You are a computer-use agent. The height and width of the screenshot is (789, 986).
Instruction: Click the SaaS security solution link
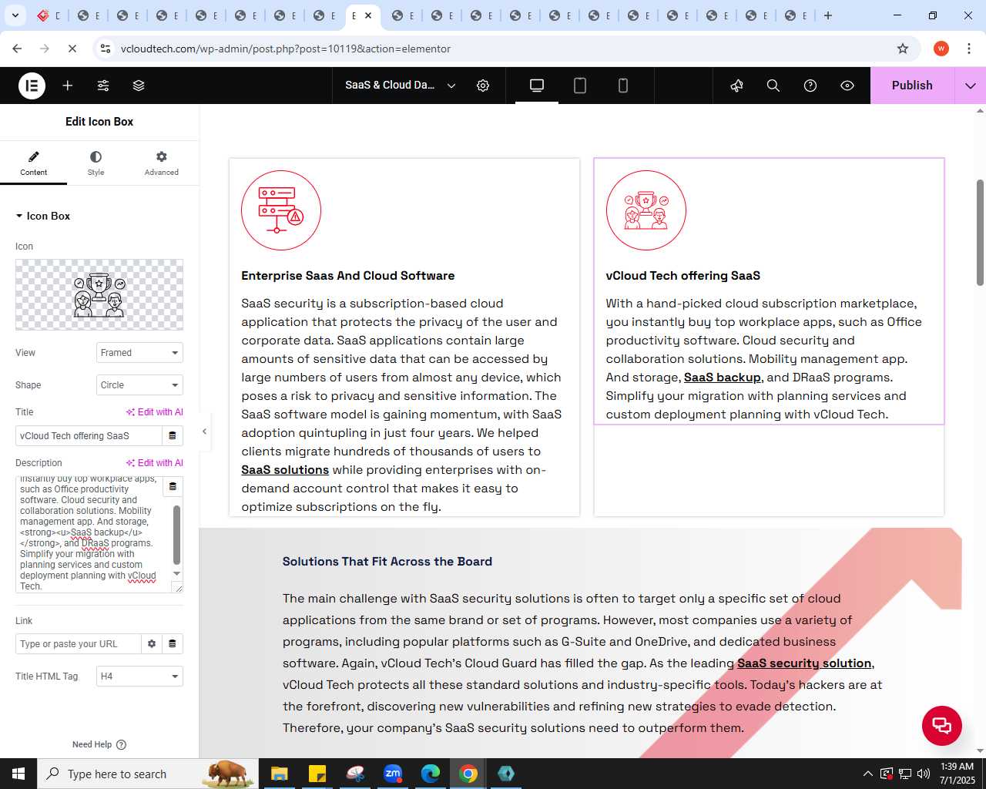[804, 663]
